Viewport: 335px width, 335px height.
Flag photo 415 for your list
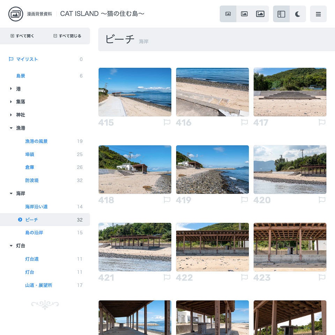coord(167,122)
